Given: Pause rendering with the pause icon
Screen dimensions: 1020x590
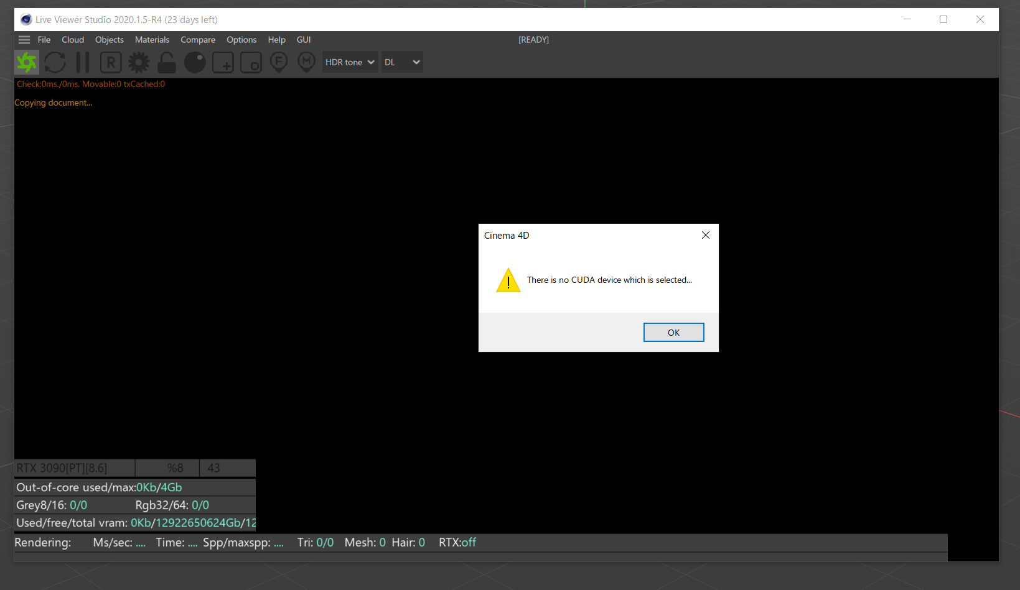Looking at the screenshot, I should click(83, 62).
